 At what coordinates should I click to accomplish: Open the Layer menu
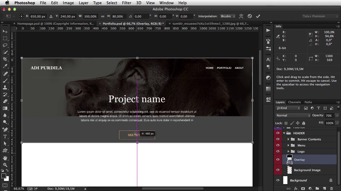(x=83, y=3)
